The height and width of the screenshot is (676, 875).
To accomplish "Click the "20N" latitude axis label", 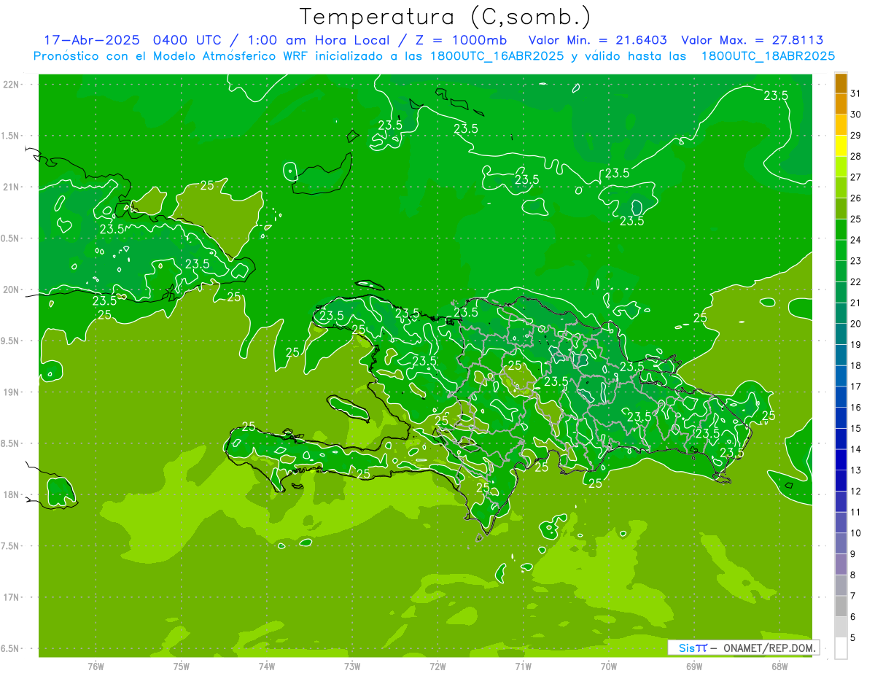I will click(12, 290).
